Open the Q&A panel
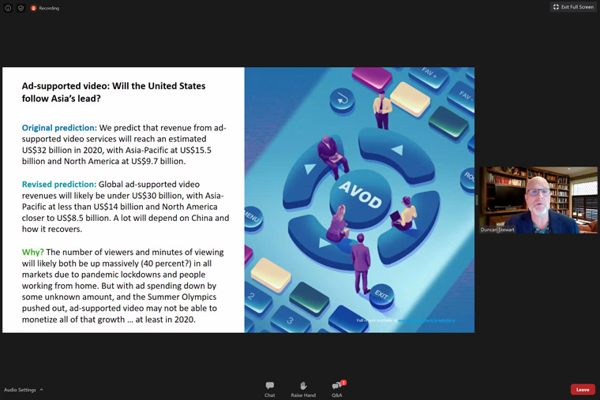This screenshot has width=600, height=400. tap(337, 389)
